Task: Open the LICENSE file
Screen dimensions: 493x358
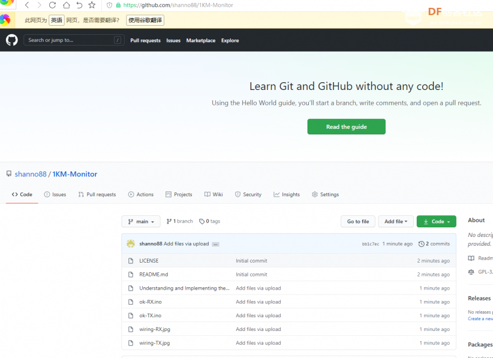Action: pyautogui.click(x=149, y=261)
